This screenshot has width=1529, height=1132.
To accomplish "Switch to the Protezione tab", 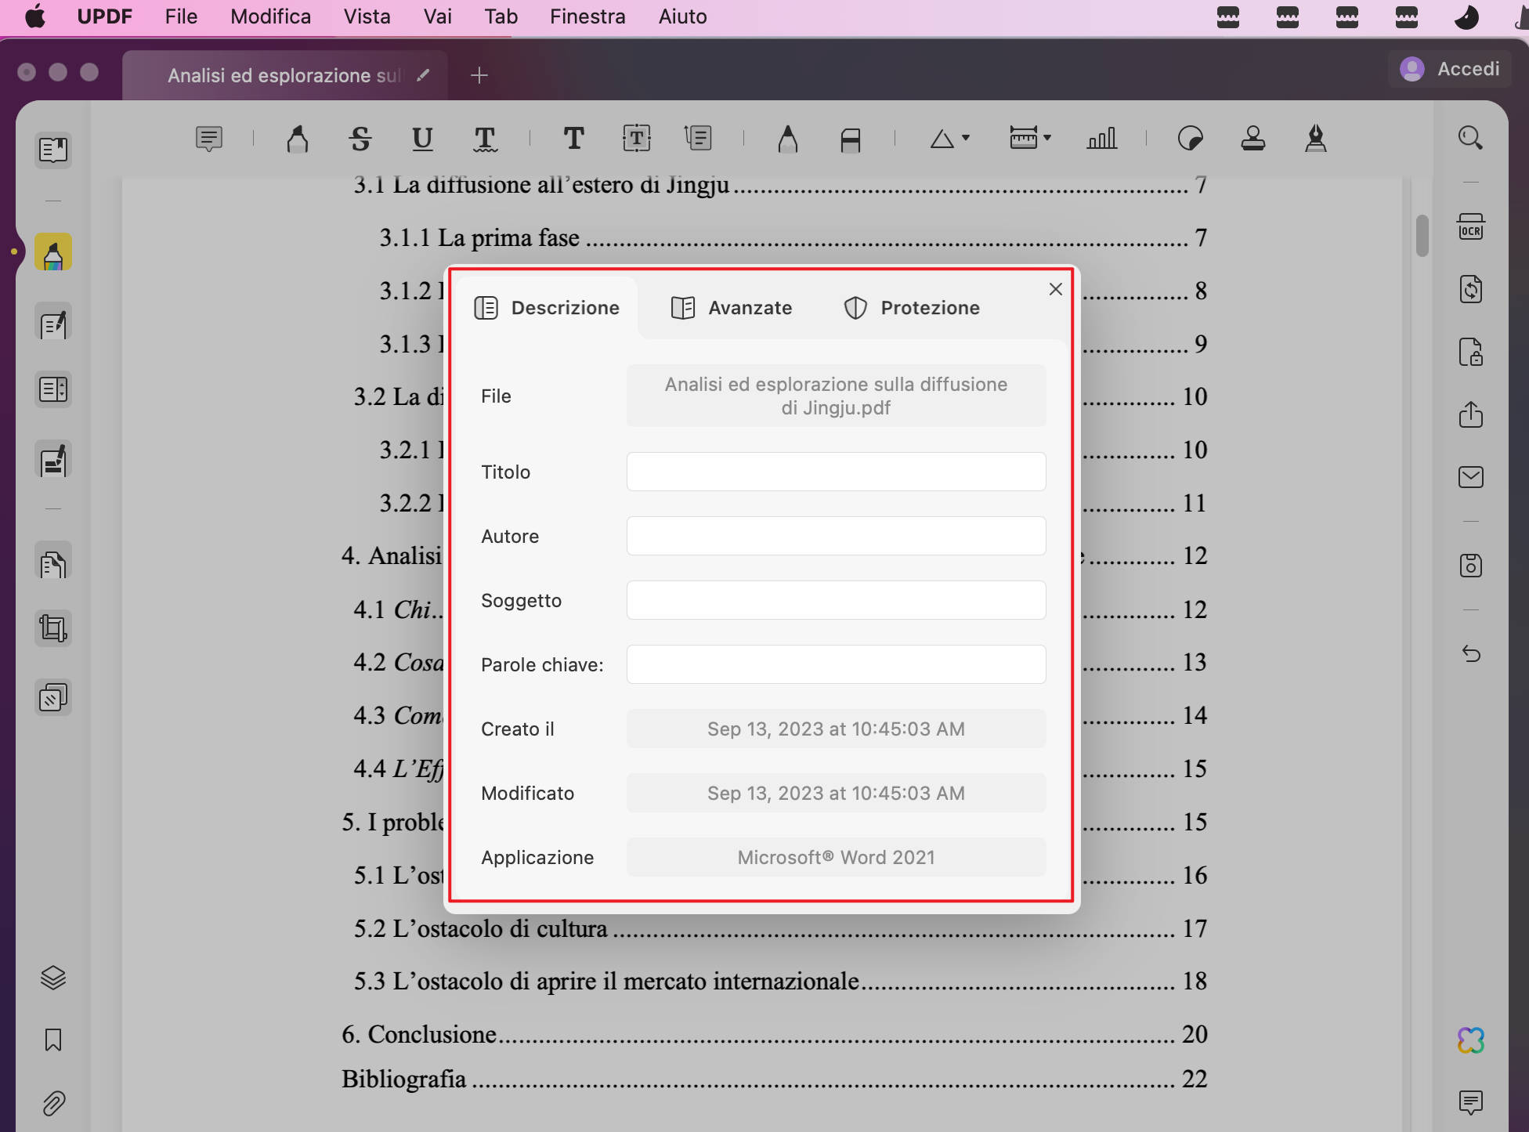I will point(912,308).
